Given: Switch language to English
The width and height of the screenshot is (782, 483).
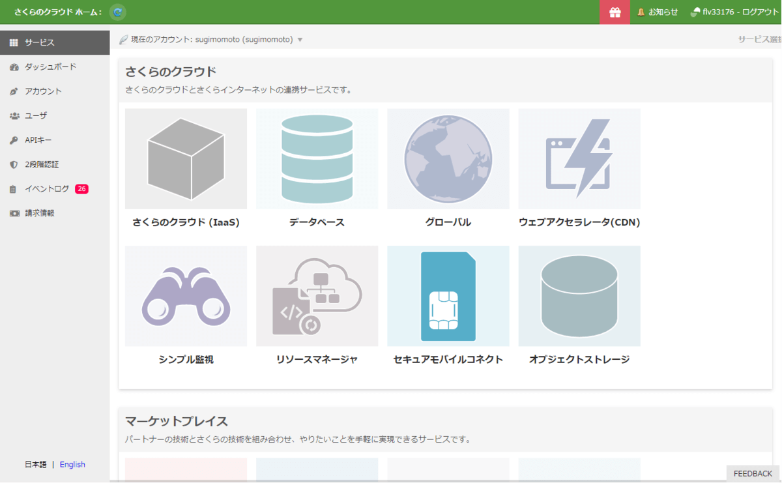Looking at the screenshot, I should coord(72,465).
